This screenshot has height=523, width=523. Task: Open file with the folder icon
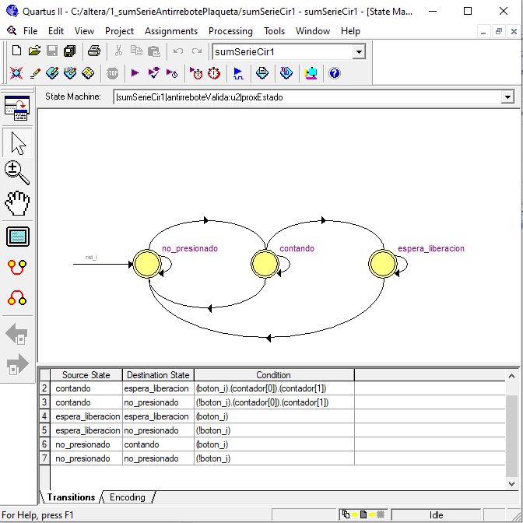pos(34,51)
